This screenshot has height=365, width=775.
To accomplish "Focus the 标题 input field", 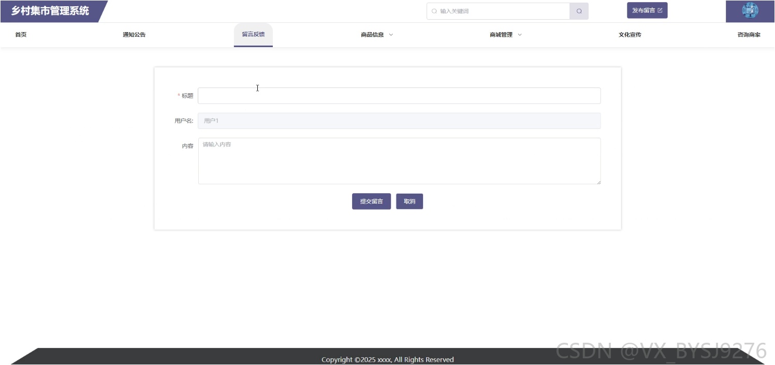I will (x=399, y=96).
